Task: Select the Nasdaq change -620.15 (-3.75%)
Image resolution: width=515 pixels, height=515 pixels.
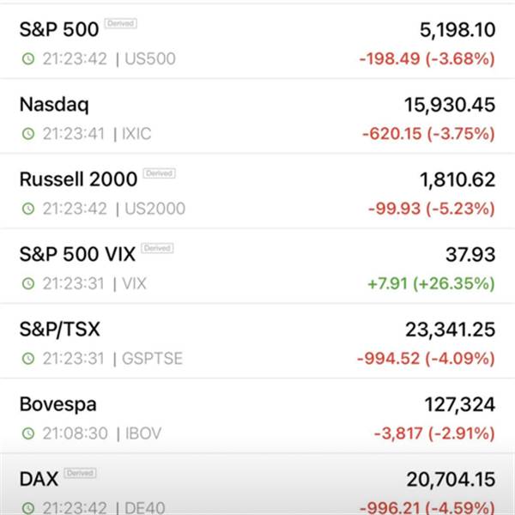Action: pos(428,134)
